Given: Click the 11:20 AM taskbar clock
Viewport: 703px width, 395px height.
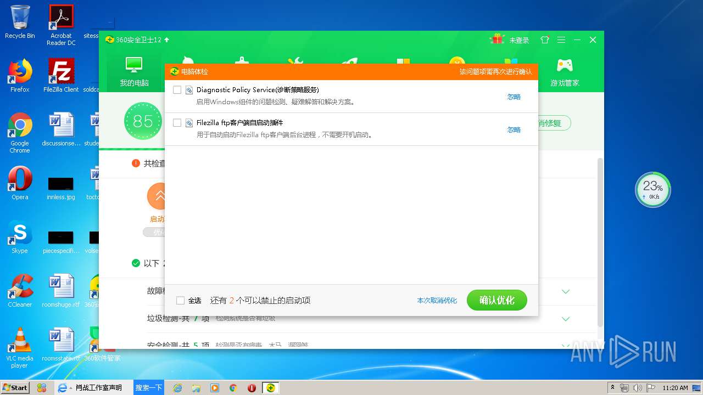Looking at the screenshot, I should [x=675, y=388].
